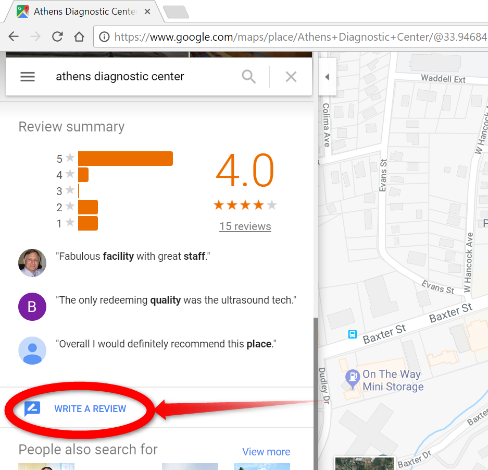Open a new browser tab
488x470 pixels.
pos(176,12)
